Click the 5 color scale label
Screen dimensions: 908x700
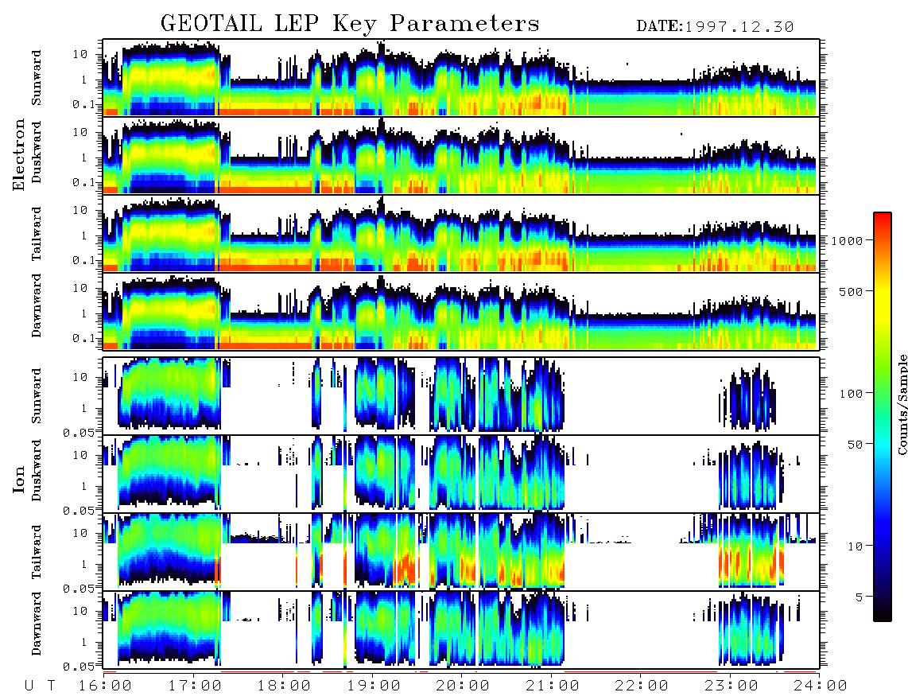click(858, 597)
